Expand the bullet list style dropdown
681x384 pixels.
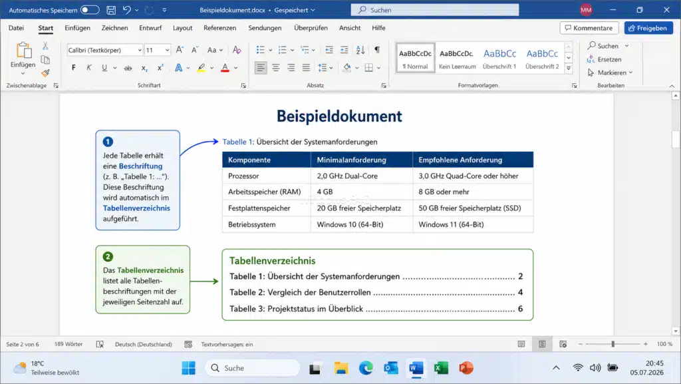[x=270, y=51]
